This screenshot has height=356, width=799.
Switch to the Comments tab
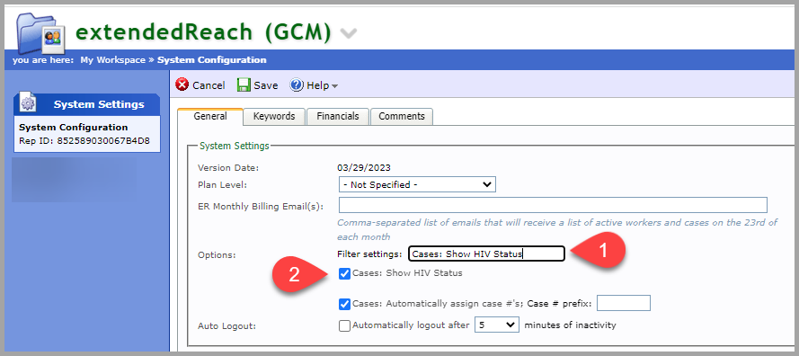[402, 116]
